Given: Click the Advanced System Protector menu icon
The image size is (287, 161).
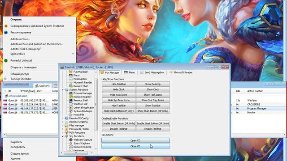Looking at the screenshot, I should 6,26.
